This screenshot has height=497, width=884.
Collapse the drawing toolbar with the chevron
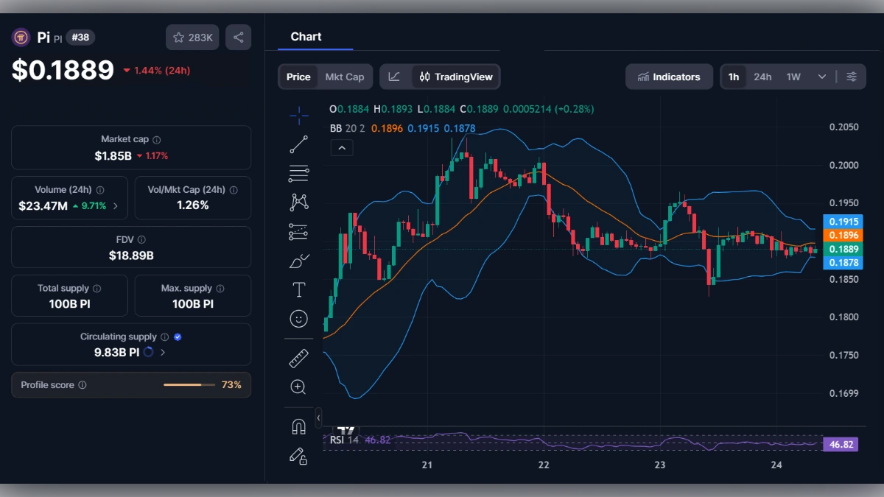(x=318, y=417)
